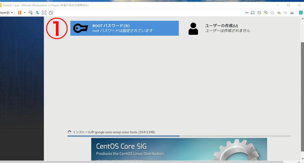Maximize the VMware Player window

289,5
